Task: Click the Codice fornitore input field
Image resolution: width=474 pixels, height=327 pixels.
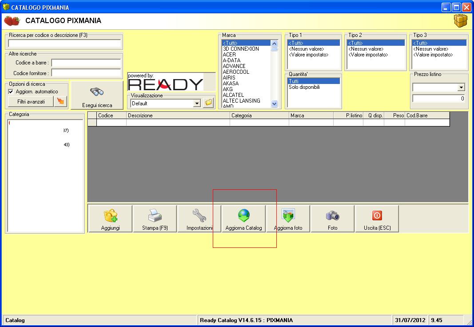Action: tap(86, 73)
